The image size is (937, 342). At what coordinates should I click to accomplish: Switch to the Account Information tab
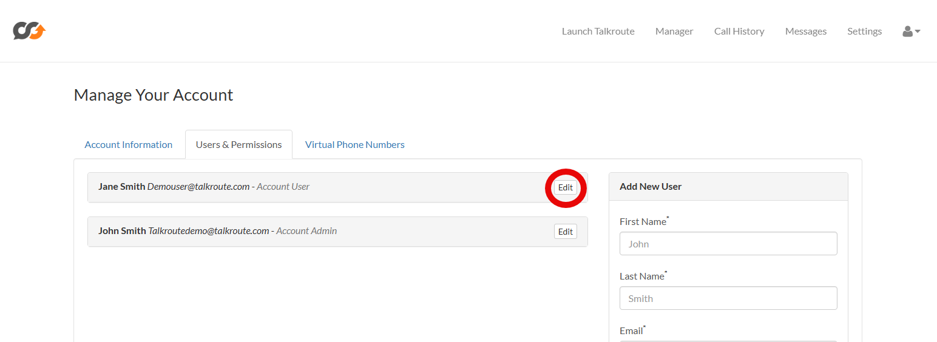129,145
